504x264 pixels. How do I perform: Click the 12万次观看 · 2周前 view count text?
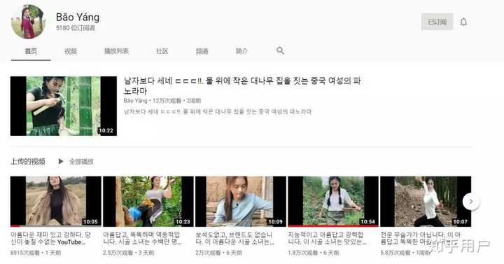[177, 101]
